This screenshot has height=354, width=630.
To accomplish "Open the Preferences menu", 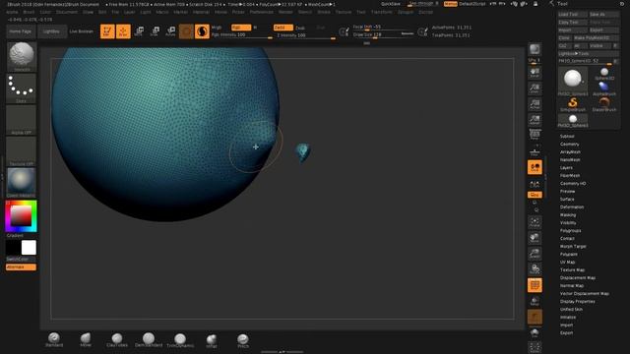I will pyautogui.click(x=261, y=12).
